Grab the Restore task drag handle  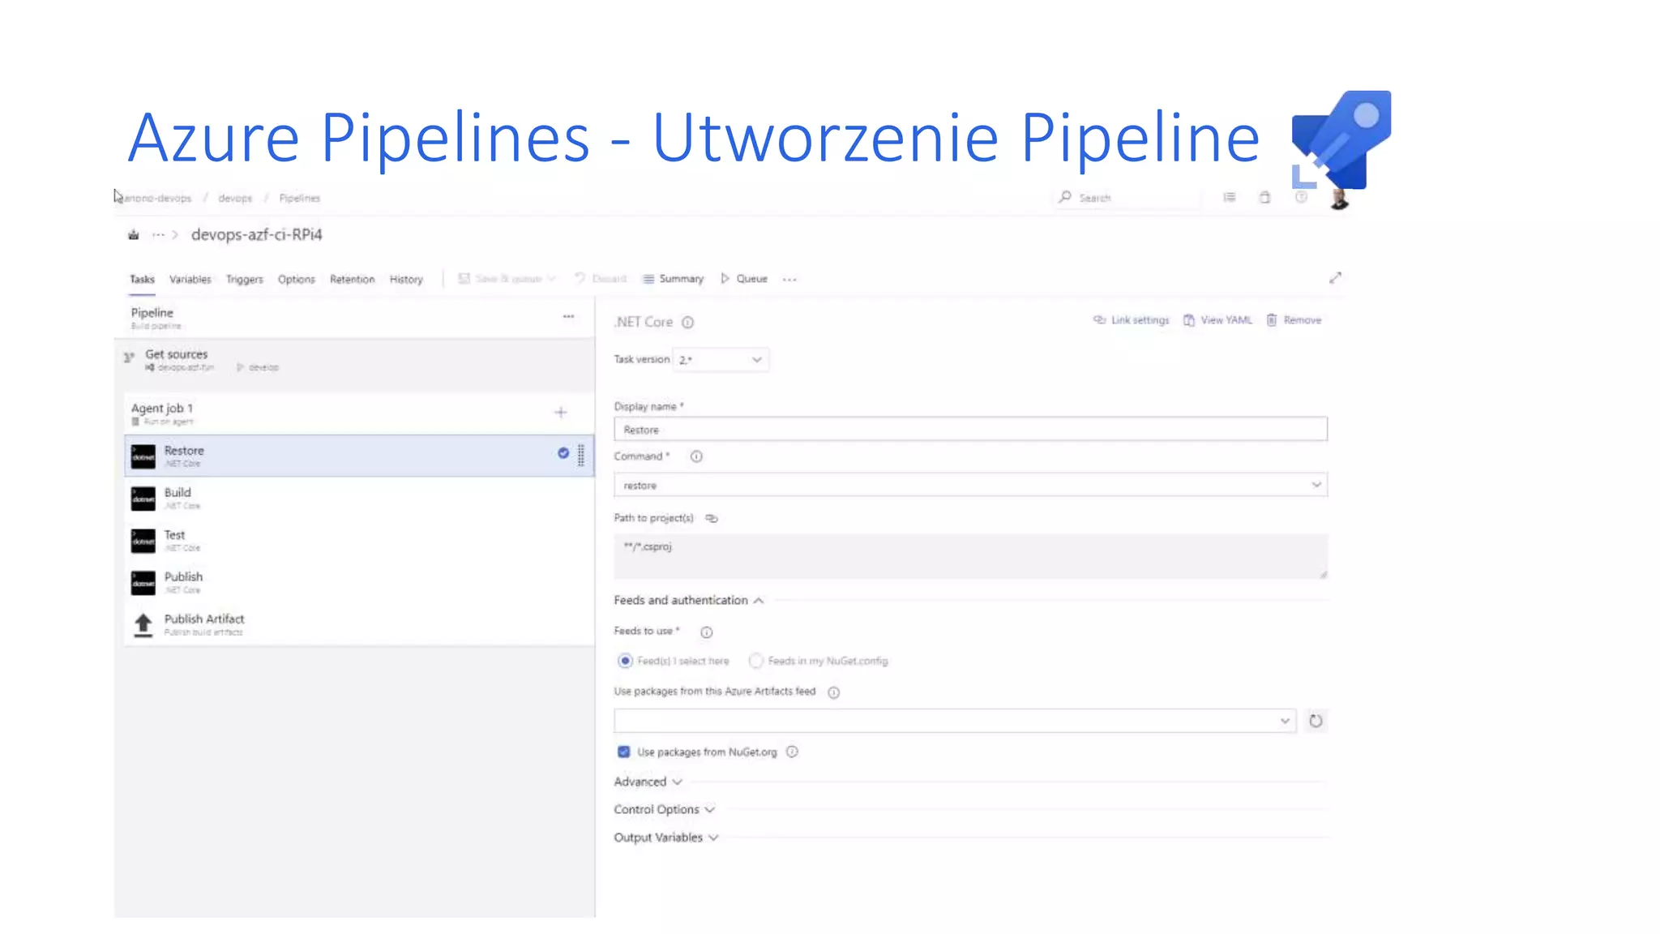581,456
